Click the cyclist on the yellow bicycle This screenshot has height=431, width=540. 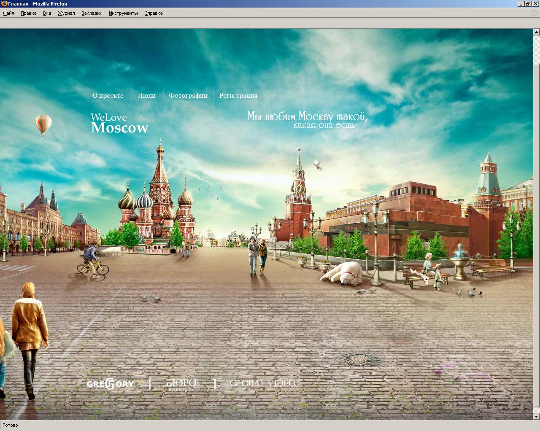93,261
